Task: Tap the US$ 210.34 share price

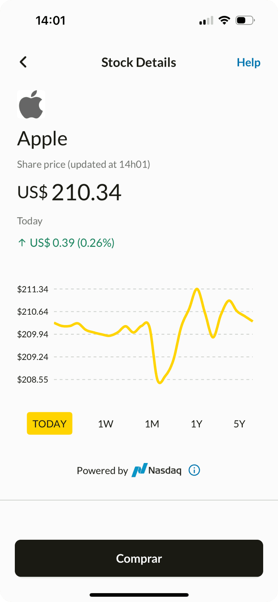Action: (69, 192)
